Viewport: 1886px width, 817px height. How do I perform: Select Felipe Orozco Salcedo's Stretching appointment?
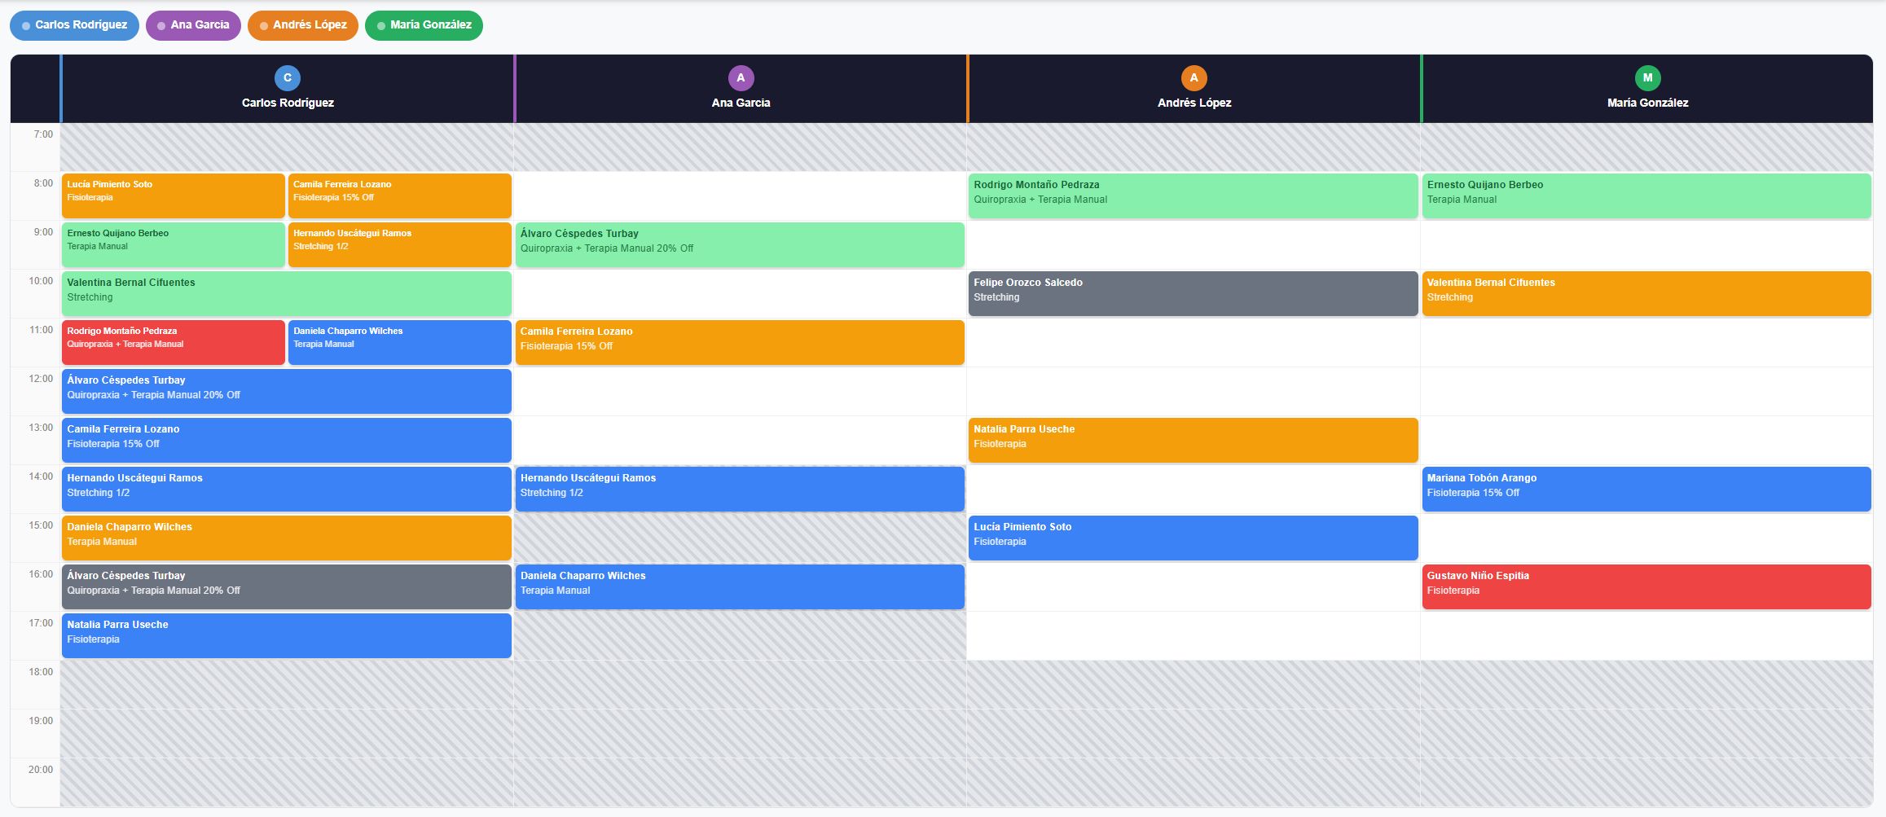pos(1193,293)
